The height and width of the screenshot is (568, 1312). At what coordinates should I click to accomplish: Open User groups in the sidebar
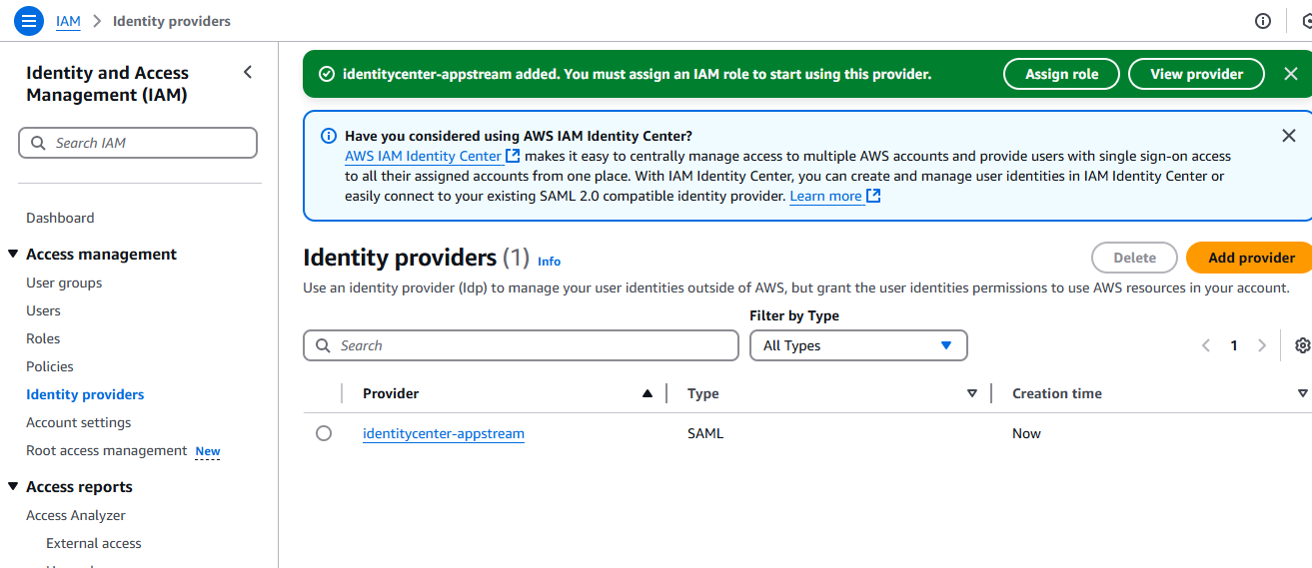[64, 283]
